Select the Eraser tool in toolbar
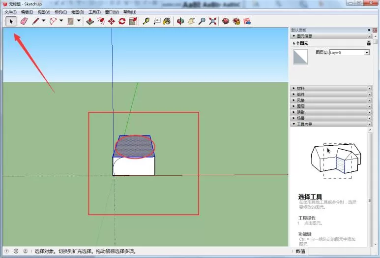Screen dimensions: 380x258 [x=24, y=21]
